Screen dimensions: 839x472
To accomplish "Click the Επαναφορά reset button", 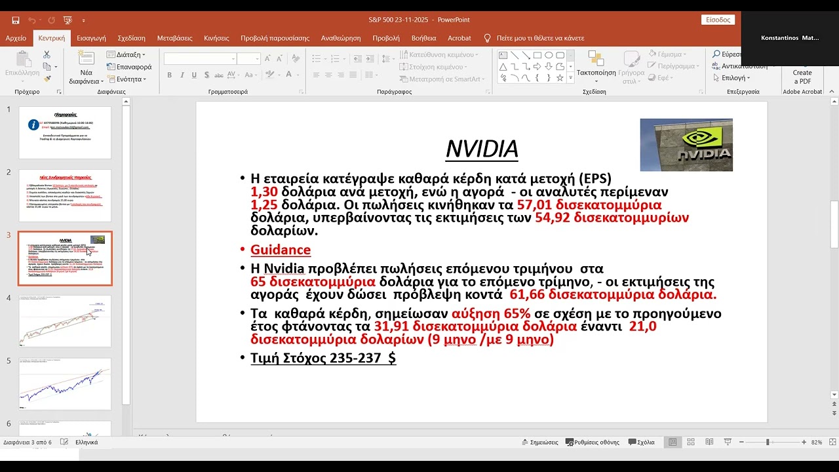I will (x=129, y=67).
